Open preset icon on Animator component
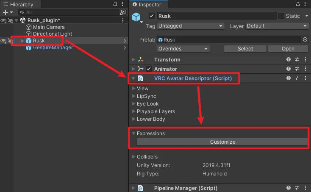Viewport: 311px width, 192px height. coord(297,69)
